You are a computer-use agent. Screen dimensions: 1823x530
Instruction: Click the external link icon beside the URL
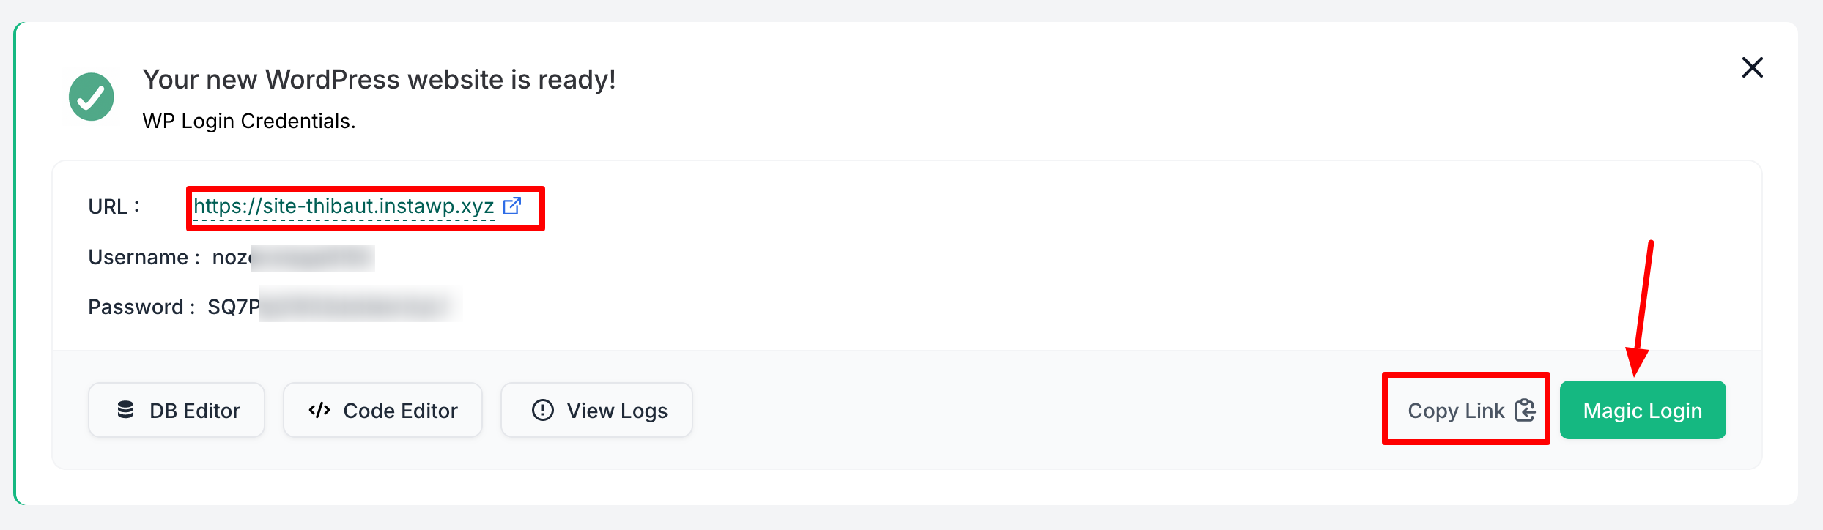[512, 206]
